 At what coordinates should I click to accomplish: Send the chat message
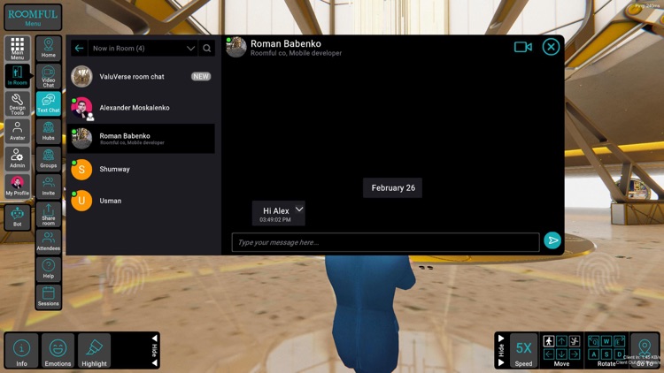(x=552, y=240)
